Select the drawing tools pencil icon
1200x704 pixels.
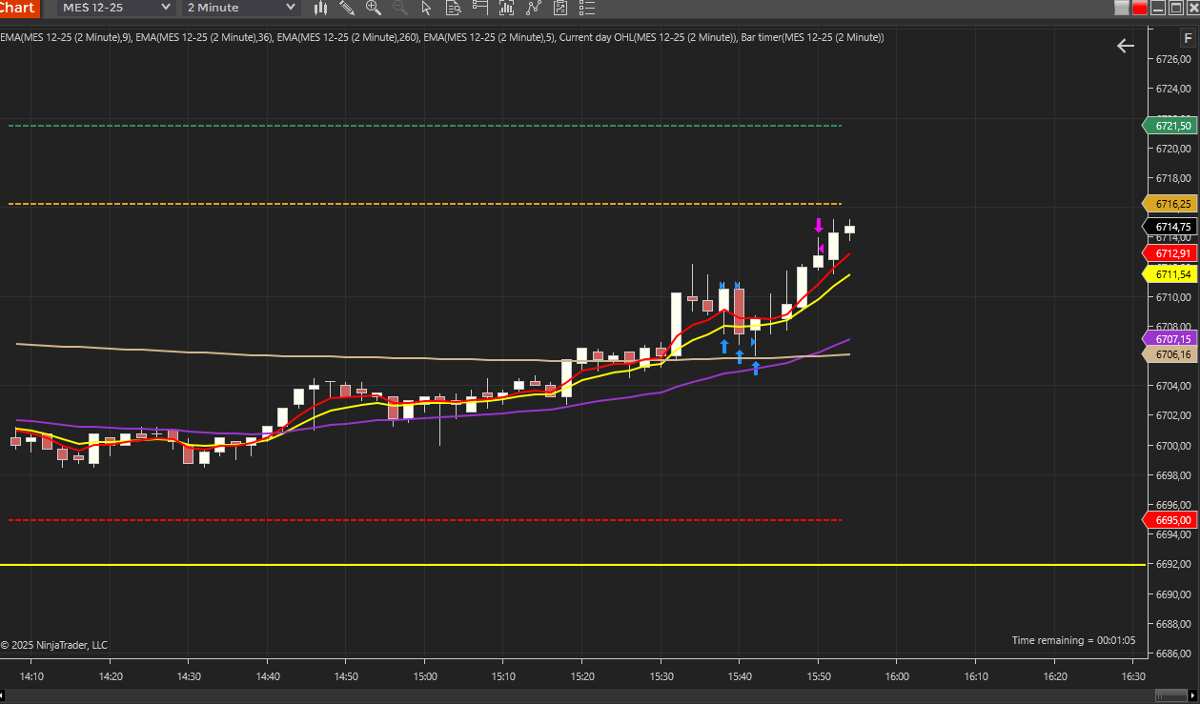(347, 8)
